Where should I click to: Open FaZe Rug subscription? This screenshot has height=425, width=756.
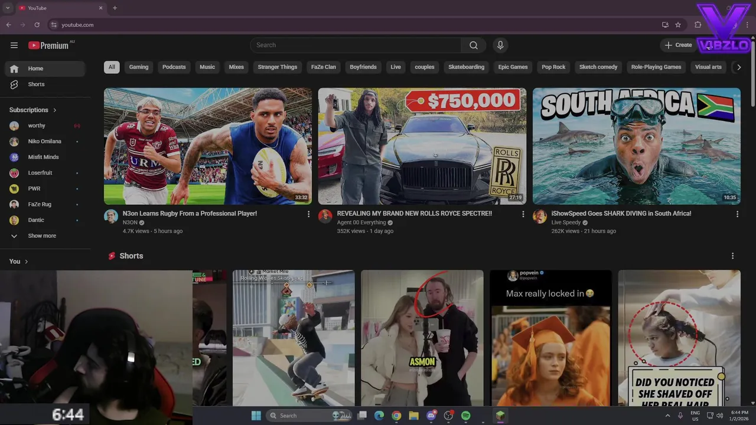pyautogui.click(x=45, y=204)
